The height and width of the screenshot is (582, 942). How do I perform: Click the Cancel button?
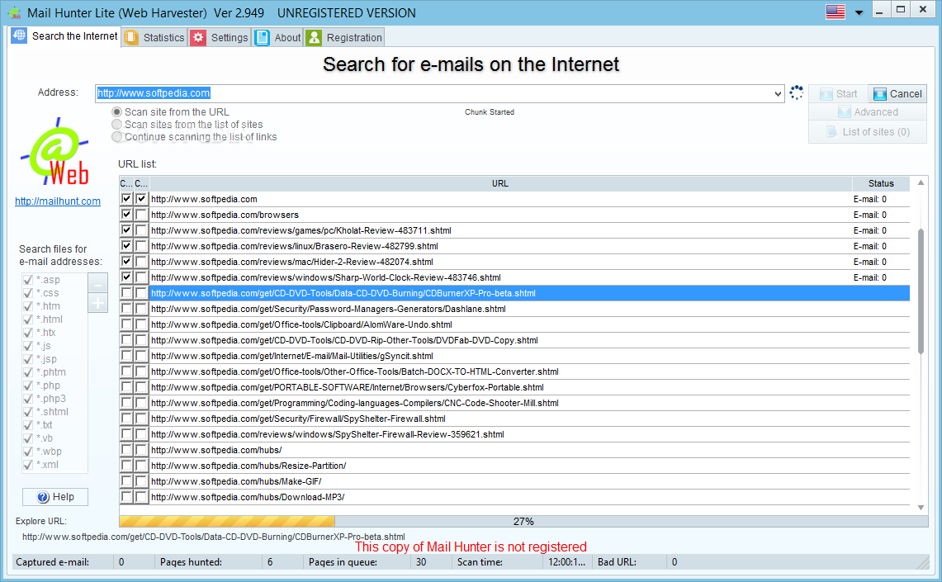(897, 93)
